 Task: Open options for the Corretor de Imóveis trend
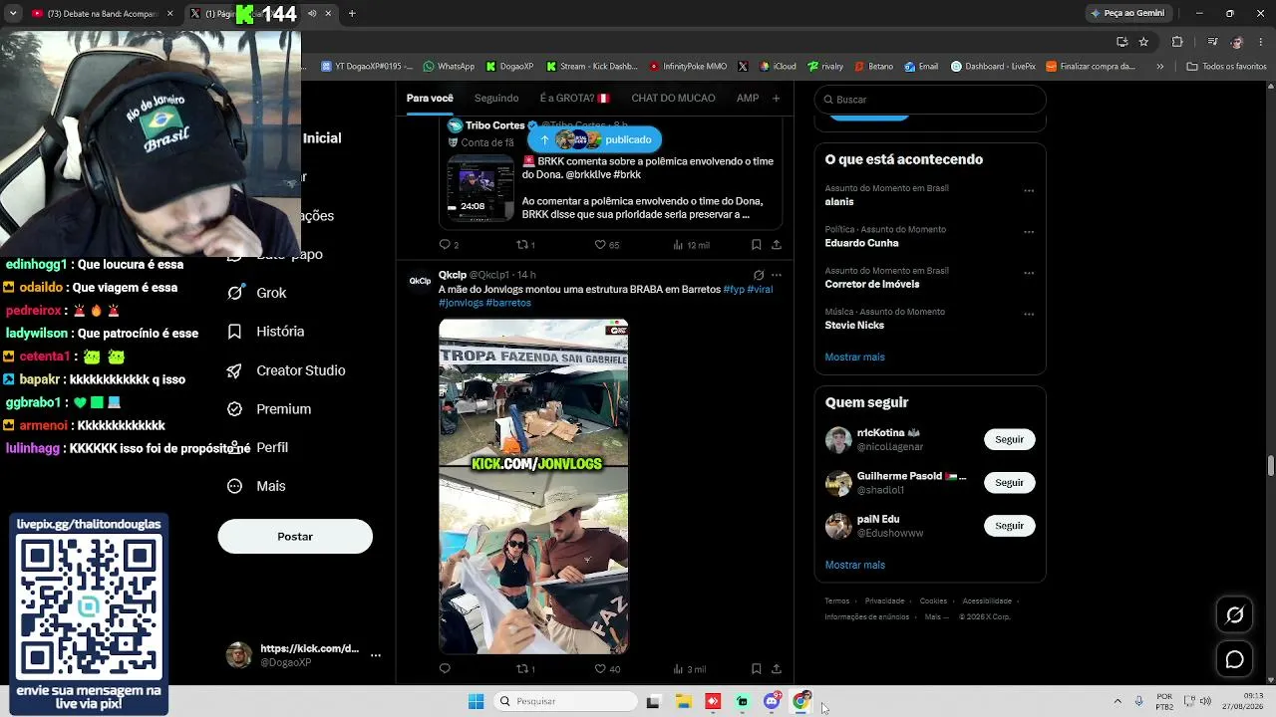(x=1029, y=273)
